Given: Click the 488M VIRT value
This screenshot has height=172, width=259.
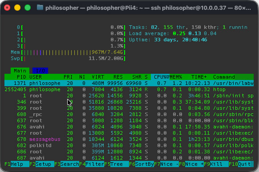Looking at the screenshot, I should point(98,83).
